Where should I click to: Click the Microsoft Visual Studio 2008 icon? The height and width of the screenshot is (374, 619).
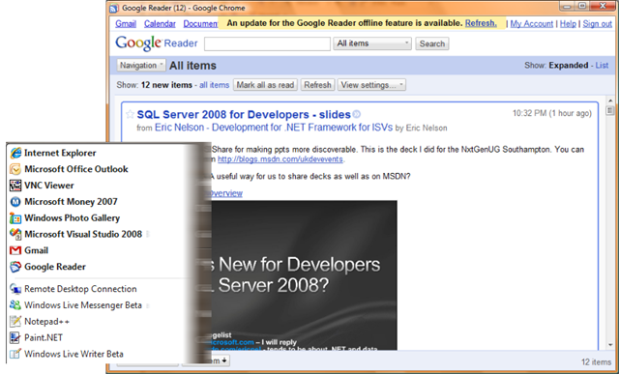coord(15,234)
